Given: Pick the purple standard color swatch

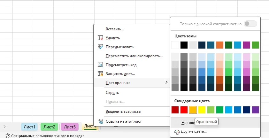Looking at the screenshot, I should point(256,110).
